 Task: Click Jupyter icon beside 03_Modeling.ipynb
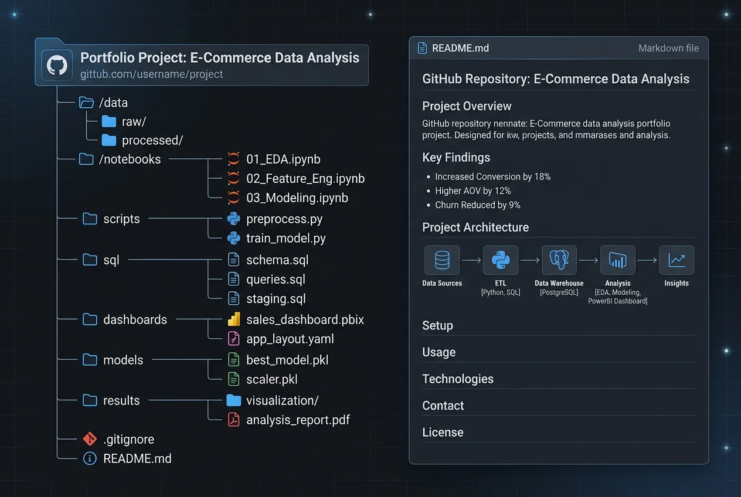tap(233, 198)
